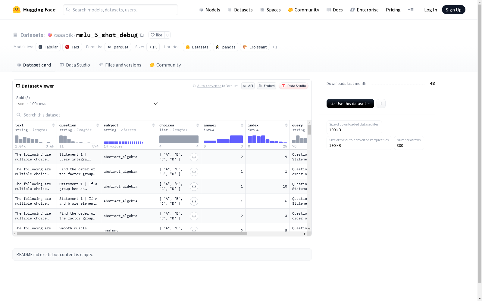Sort by the index column
The image size is (482, 301).
coord(286,125)
